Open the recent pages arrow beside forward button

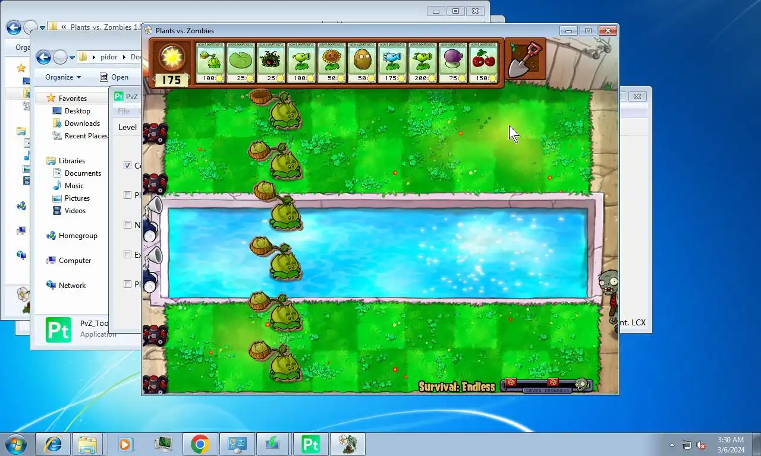click(x=72, y=58)
